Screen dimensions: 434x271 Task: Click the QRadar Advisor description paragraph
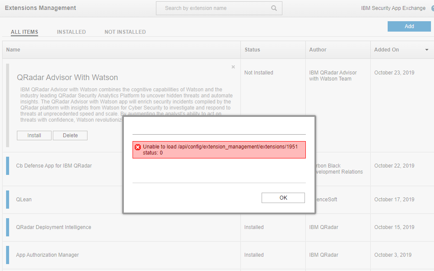point(126,104)
